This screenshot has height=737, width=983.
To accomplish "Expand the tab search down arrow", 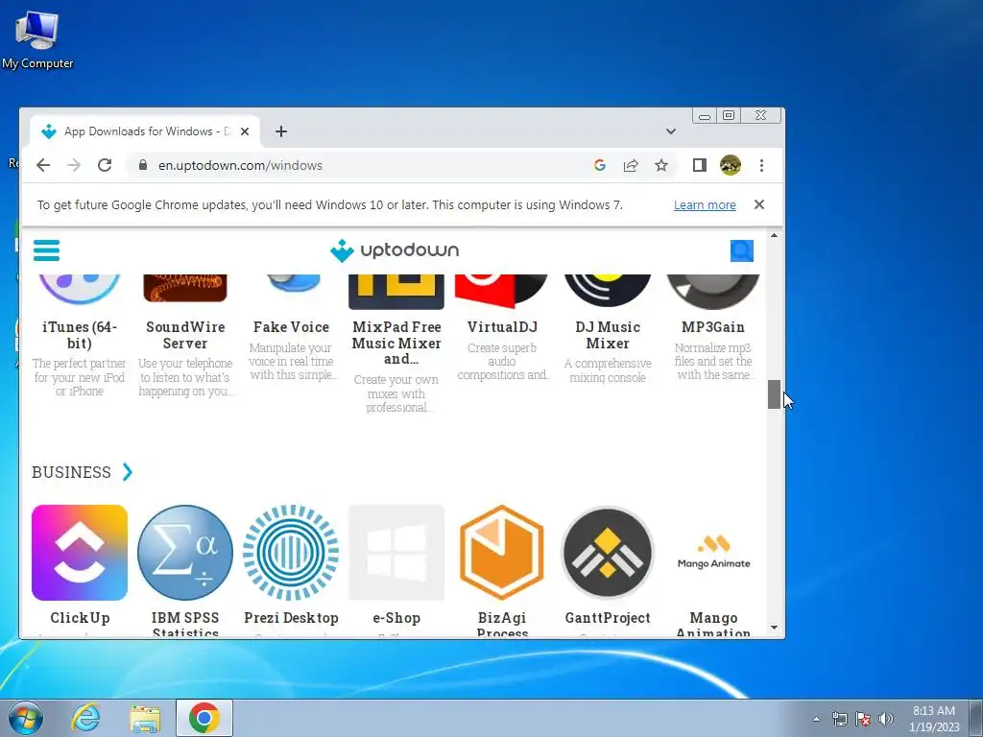I will click(671, 131).
